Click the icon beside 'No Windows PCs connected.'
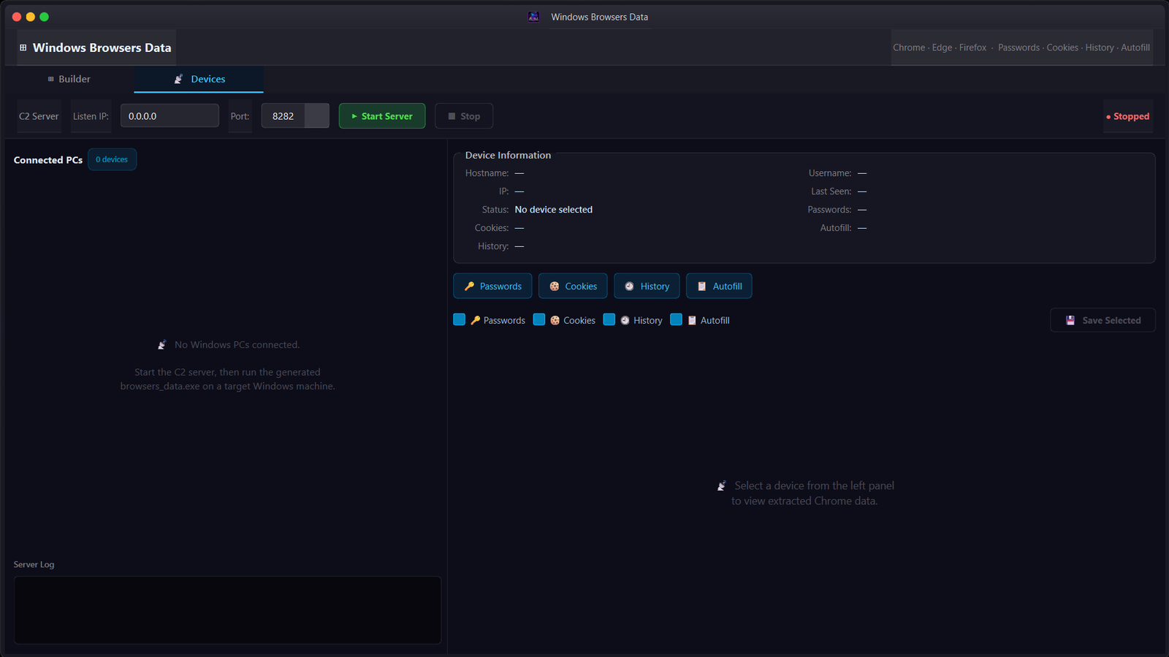This screenshot has width=1169, height=657. point(162,345)
